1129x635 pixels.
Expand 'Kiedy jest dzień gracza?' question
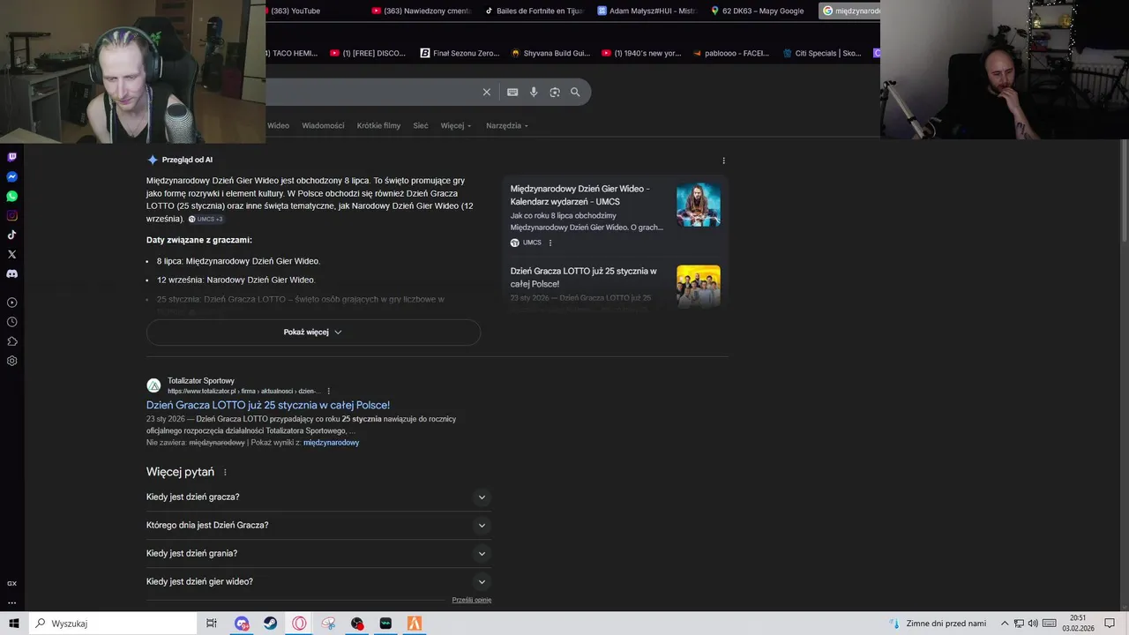click(318, 497)
